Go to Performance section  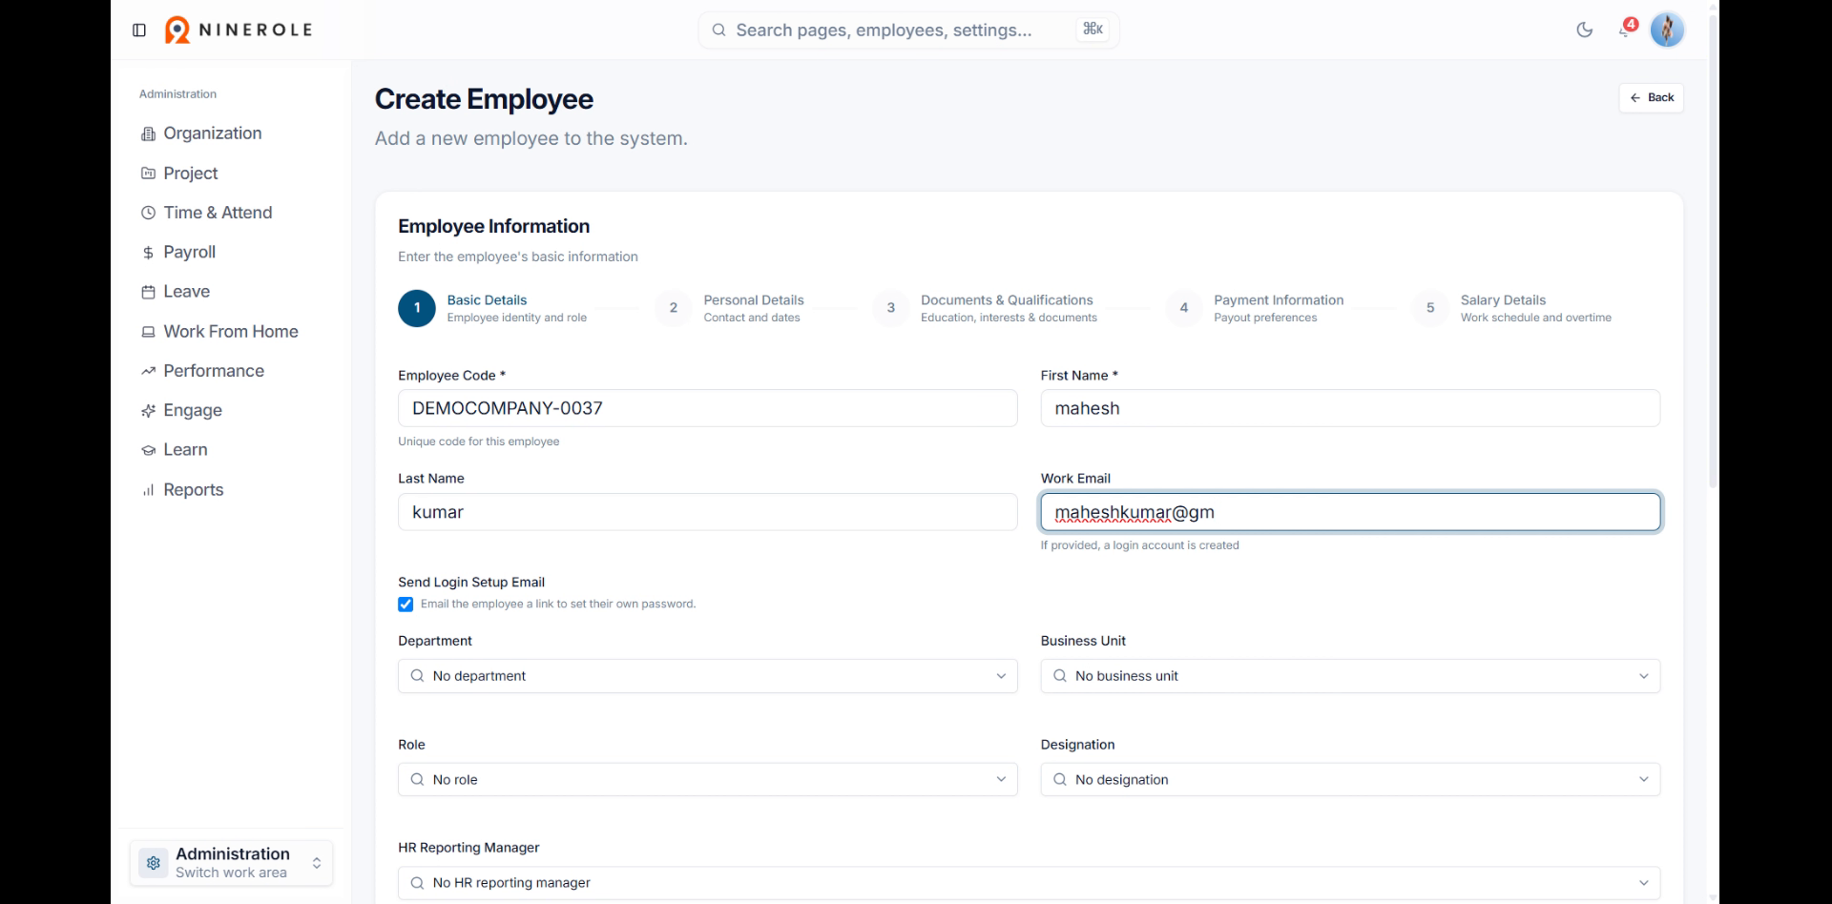[x=203, y=371]
